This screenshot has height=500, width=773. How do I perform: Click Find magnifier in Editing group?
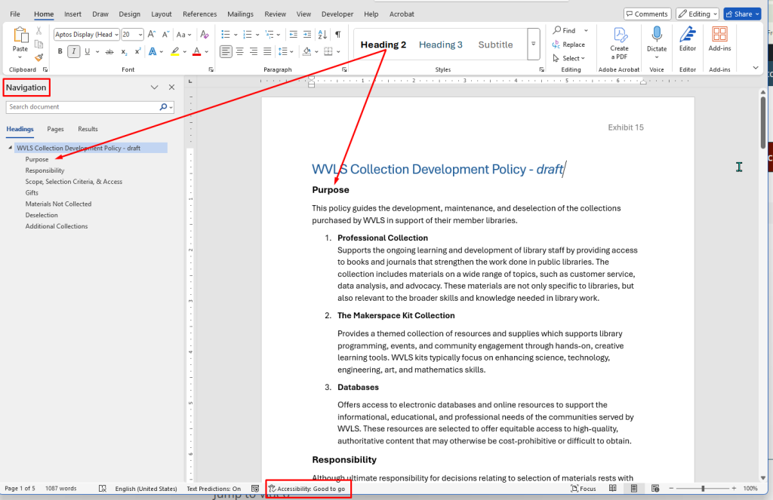[x=565, y=30]
